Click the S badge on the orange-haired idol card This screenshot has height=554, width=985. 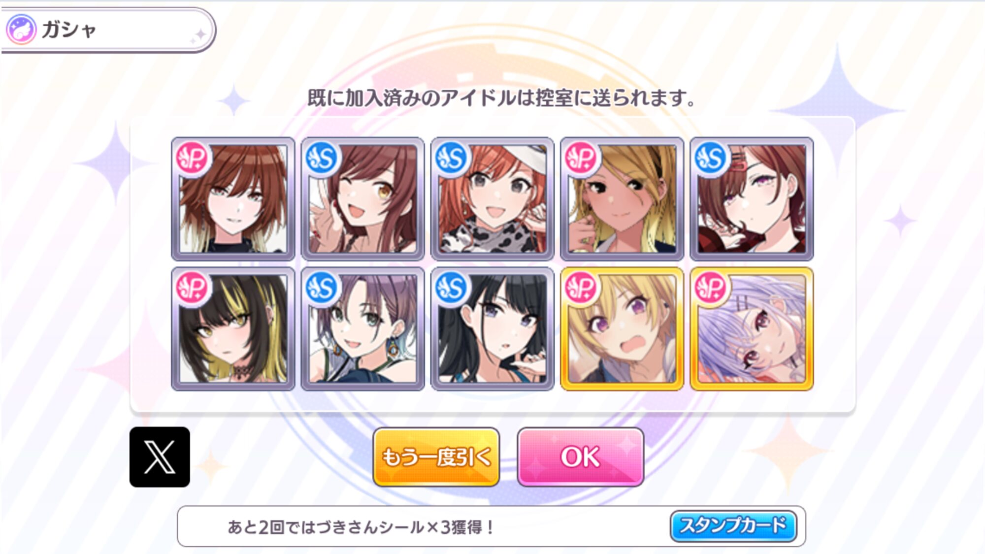451,158
